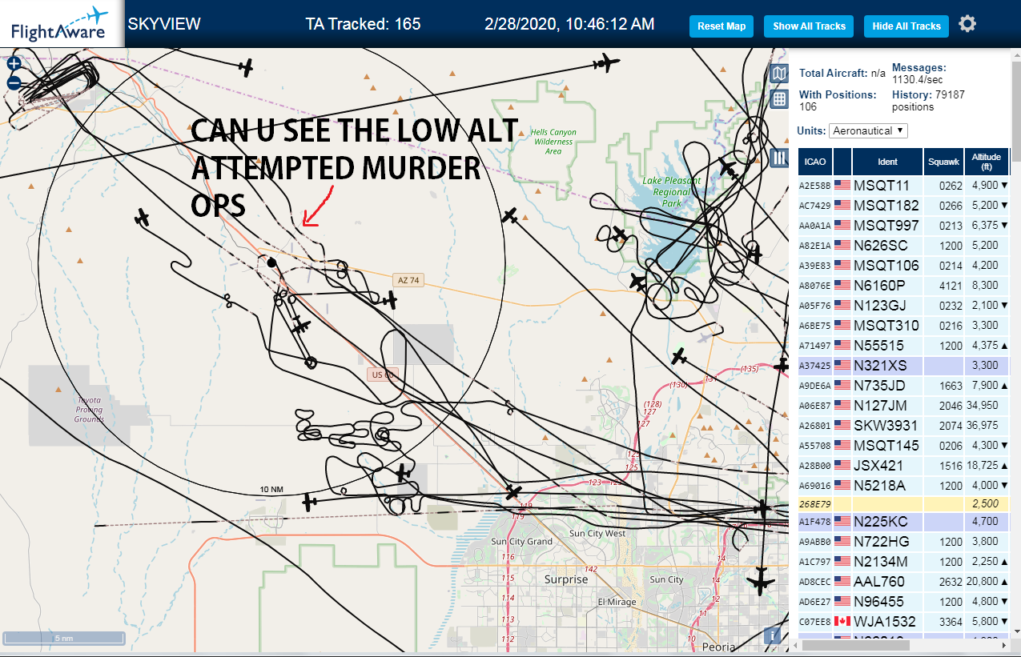This screenshot has height=657, width=1021.
Task: Select the N735JD aircraft row
Action: 903,386
